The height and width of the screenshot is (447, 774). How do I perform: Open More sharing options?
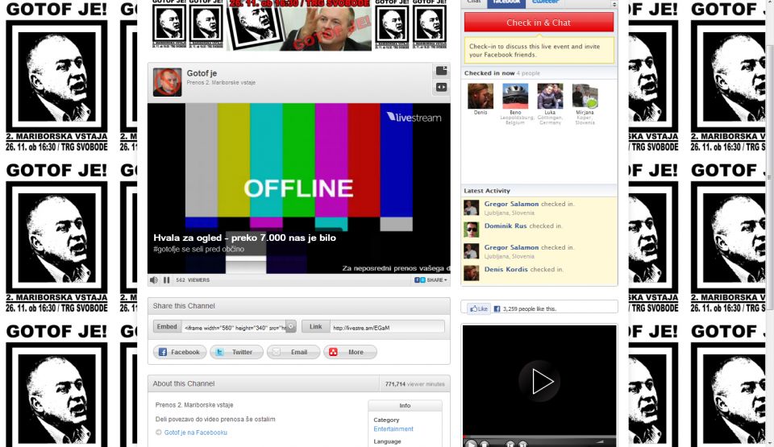pos(350,352)
